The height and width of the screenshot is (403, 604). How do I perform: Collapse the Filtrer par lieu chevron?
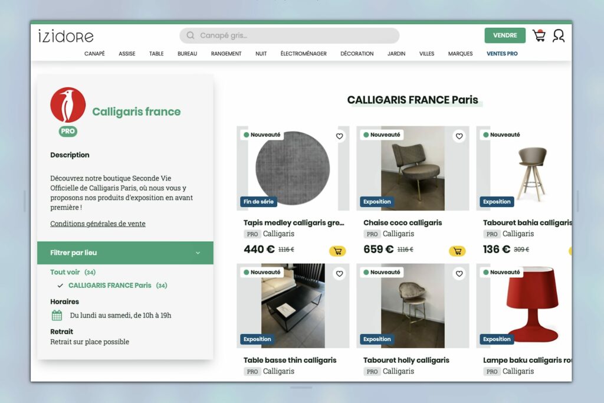coord(198,253)
